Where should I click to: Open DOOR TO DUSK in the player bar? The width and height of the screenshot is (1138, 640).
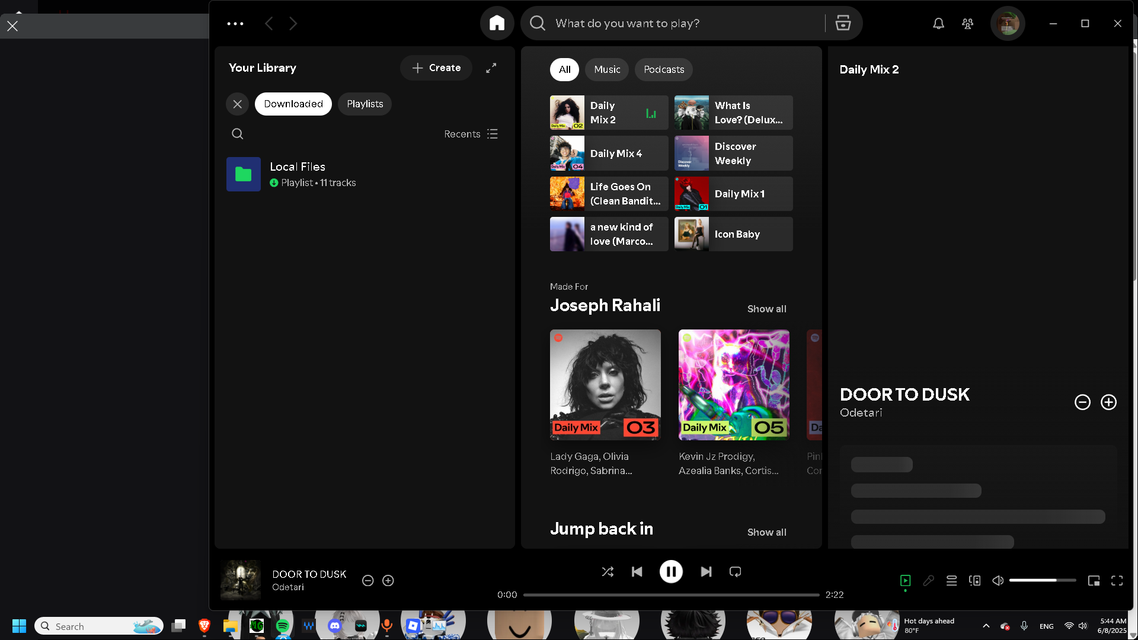click(309, 574)
